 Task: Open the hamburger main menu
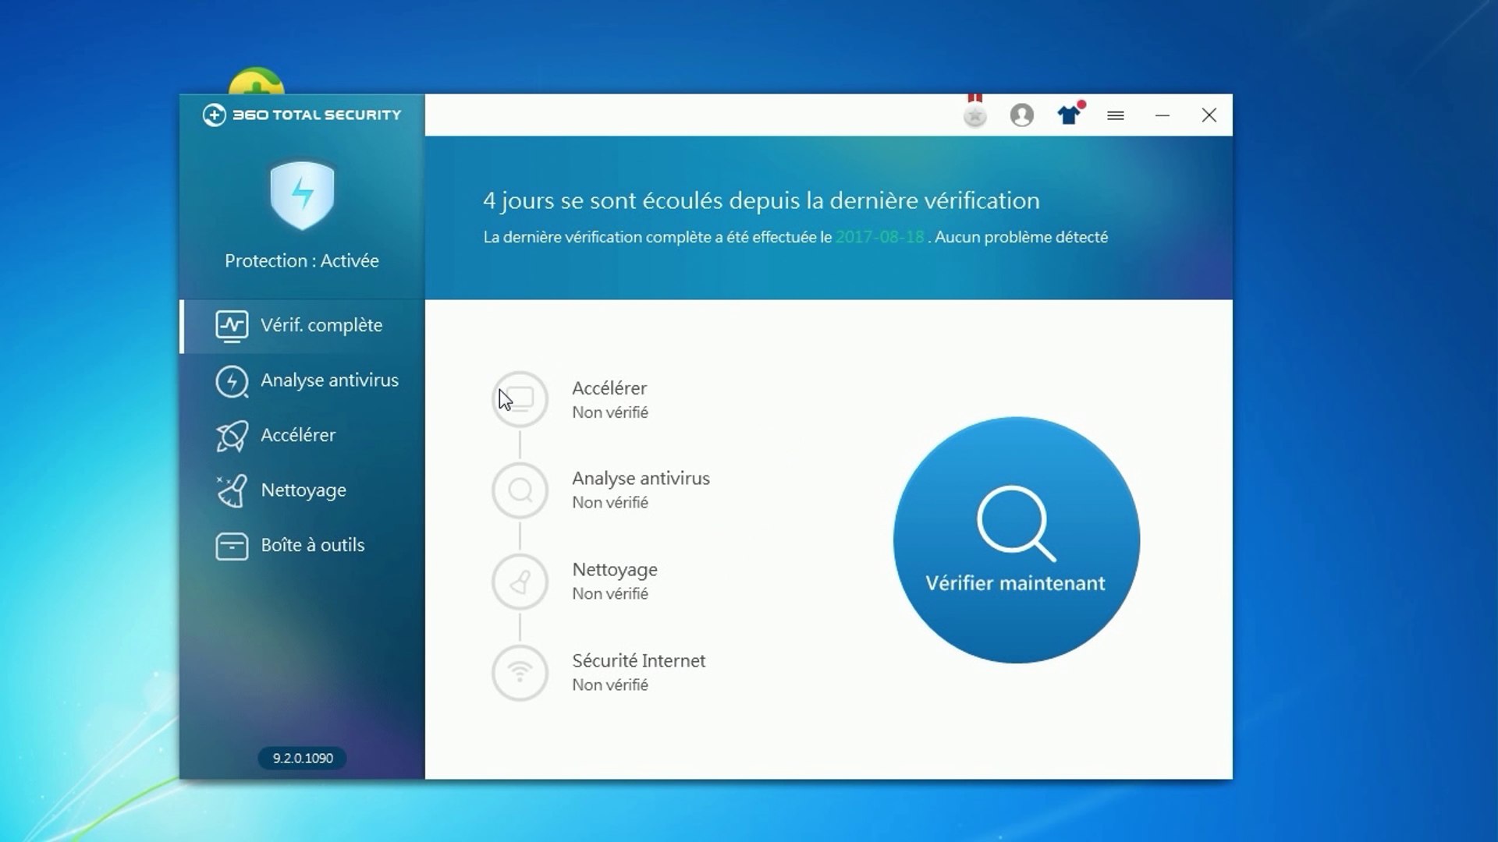(1115, 115)
